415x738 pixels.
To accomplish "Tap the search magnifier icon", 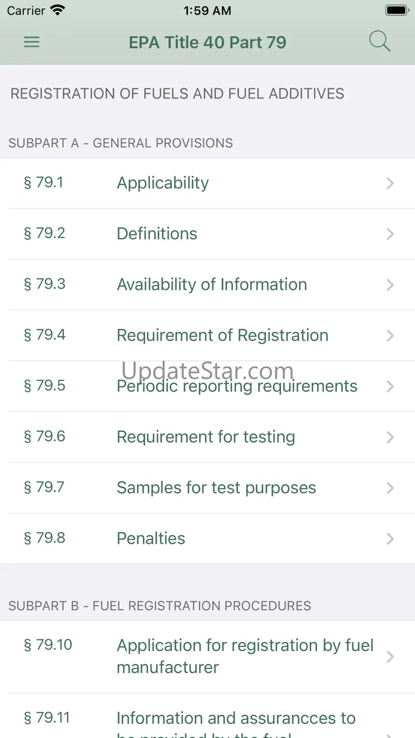I will (x=379, y=42).
